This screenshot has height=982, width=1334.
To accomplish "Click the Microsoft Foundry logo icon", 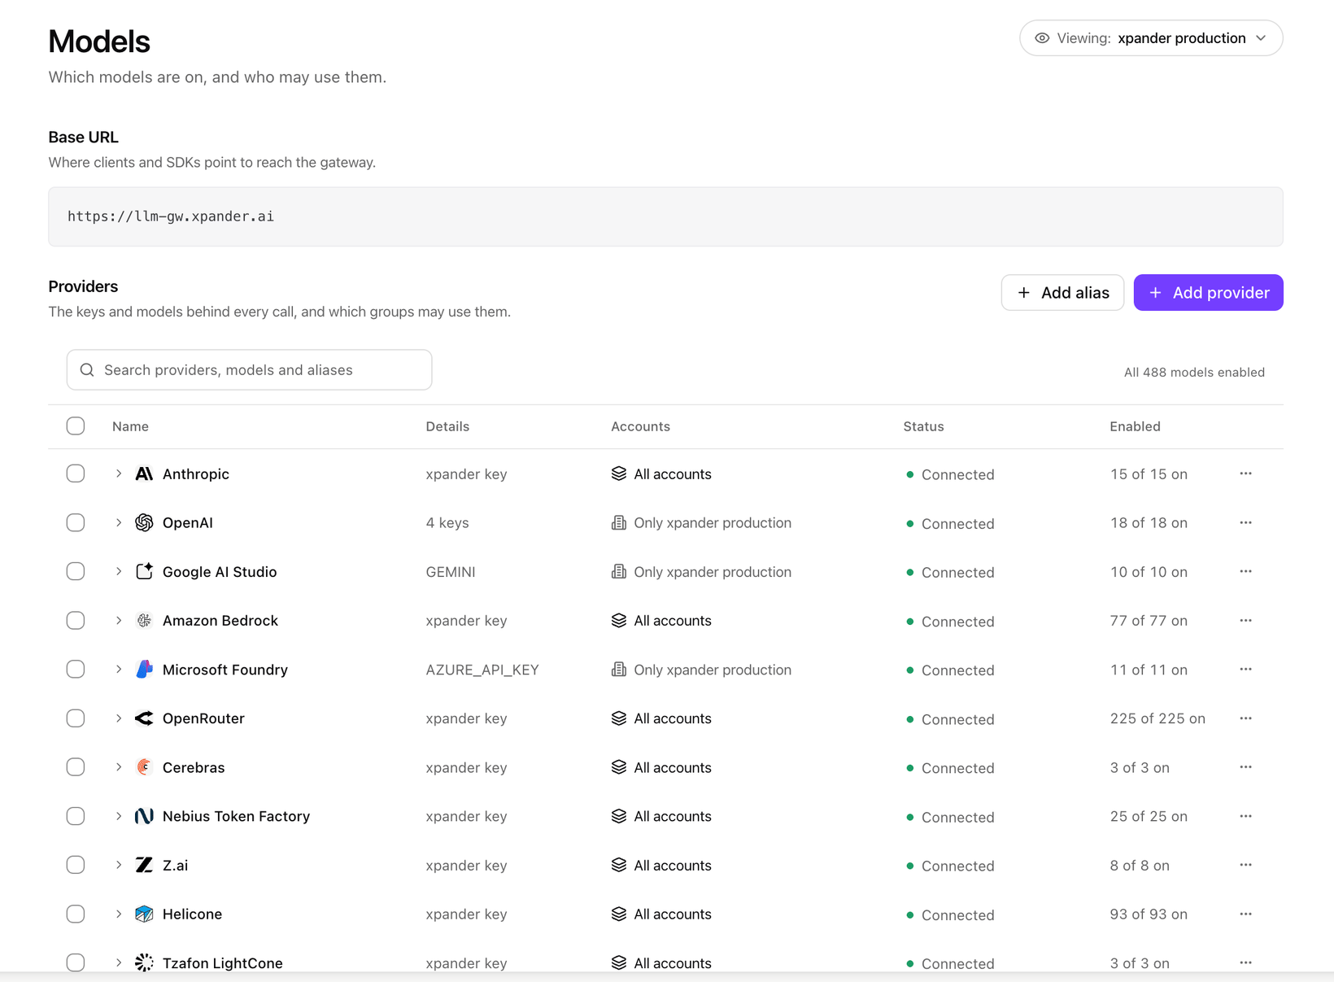I will 144,669.
